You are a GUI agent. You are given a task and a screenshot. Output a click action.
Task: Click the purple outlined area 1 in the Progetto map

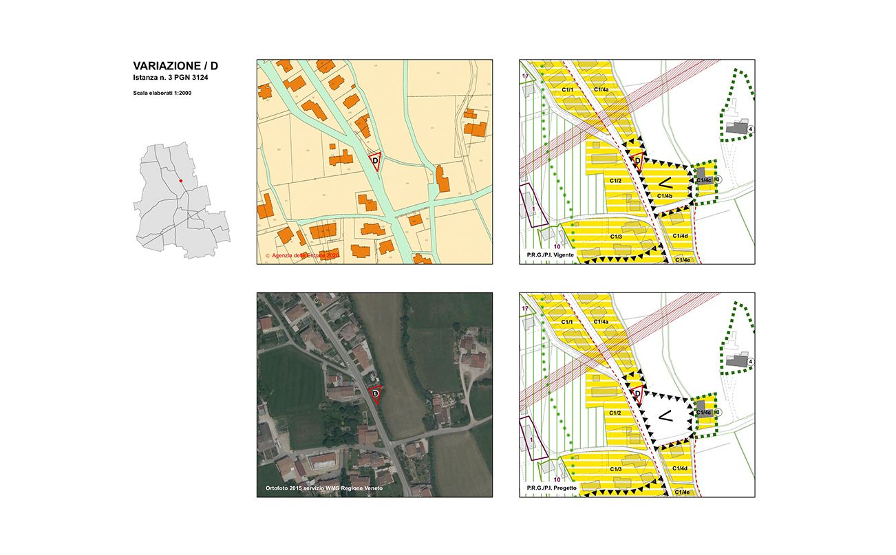[534, 438]
